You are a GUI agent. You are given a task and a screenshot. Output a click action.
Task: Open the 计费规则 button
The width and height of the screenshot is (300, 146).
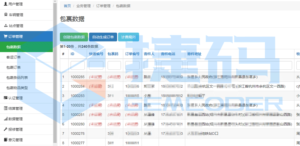pyautogui.click(x=128, y=37)
